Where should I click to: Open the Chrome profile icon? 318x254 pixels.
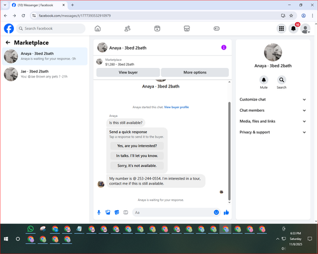click(x=303, y=16)
